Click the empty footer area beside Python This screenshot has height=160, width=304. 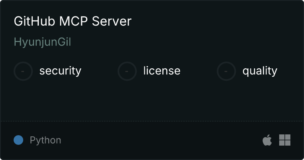tap(161, 140)
